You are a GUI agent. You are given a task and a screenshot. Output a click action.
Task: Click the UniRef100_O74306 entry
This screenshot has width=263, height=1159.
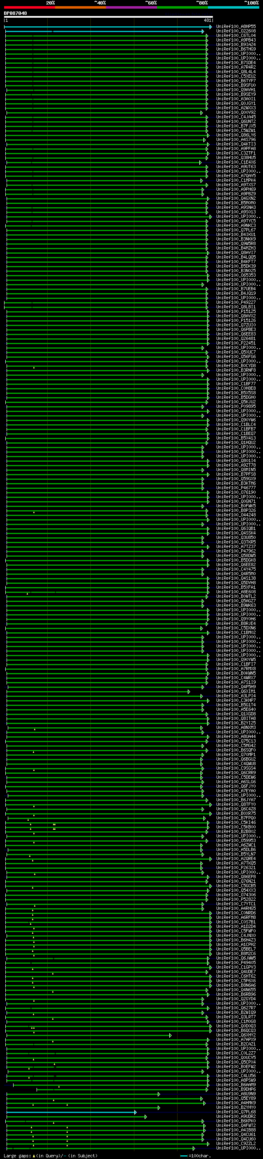236,895
